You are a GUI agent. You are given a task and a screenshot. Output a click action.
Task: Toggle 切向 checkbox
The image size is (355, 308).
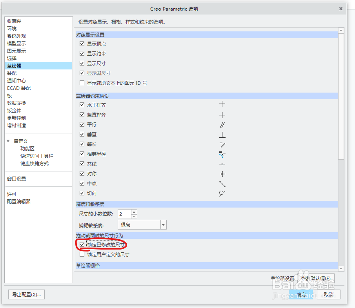click(x=82, y=193)
